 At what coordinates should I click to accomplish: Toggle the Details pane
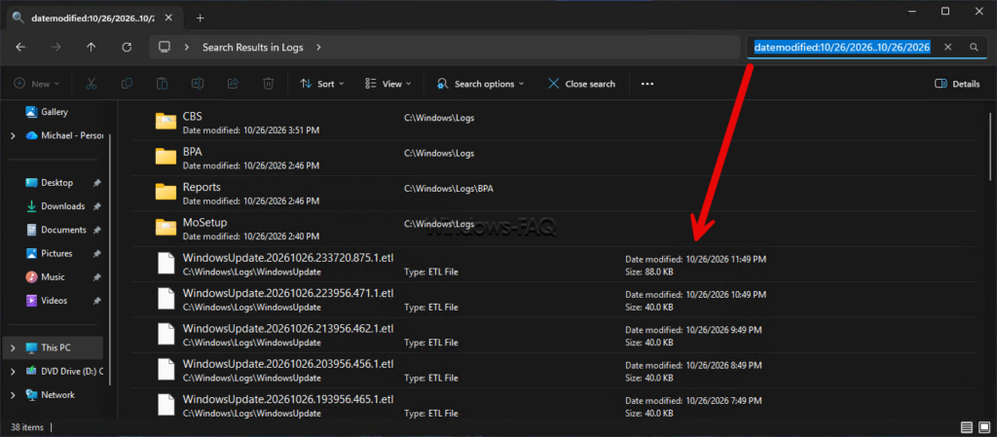(957, 83)
